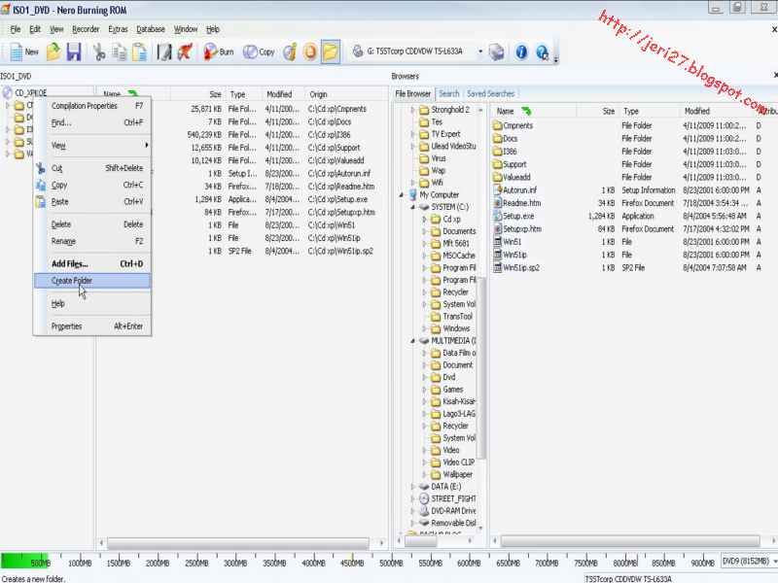The image size is (778, 583).
Task: Collapse the MULTIMEDIA drive node
Action: (412, 341)
